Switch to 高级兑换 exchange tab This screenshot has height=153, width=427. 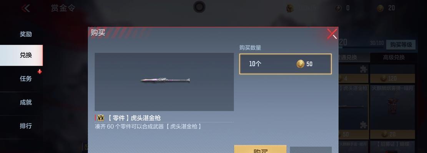(394, 57)
